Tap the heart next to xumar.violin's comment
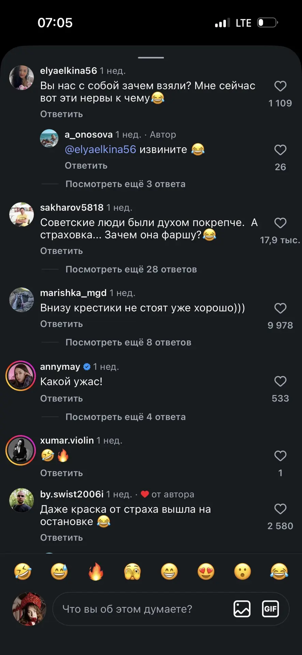302x655 pixels. click(x=280, y=456)
